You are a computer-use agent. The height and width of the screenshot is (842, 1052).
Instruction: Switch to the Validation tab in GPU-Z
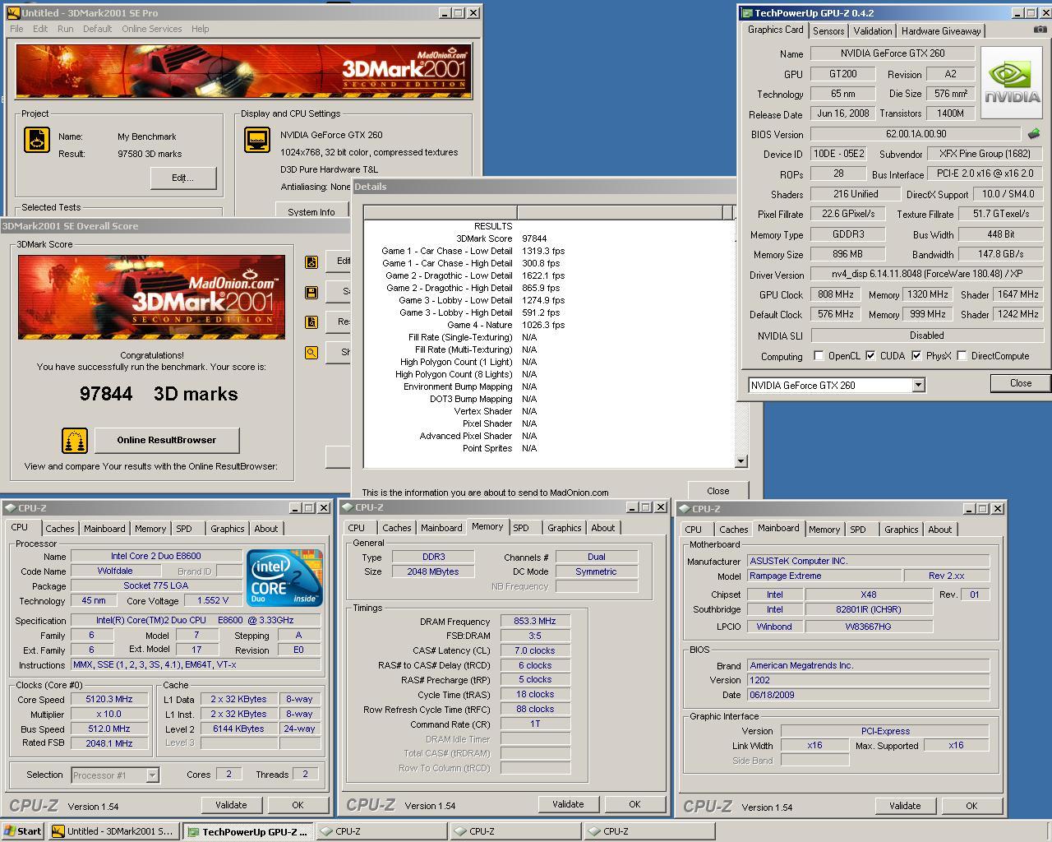point(873,30)
